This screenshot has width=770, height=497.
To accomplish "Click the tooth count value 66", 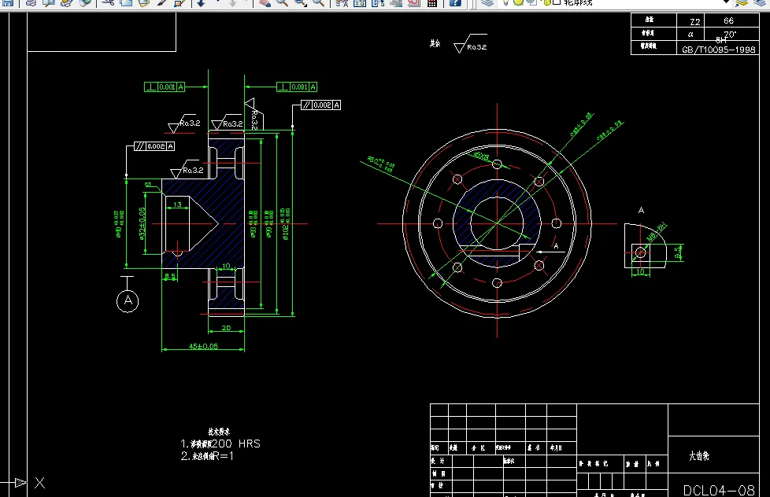I will pos(729,20).
